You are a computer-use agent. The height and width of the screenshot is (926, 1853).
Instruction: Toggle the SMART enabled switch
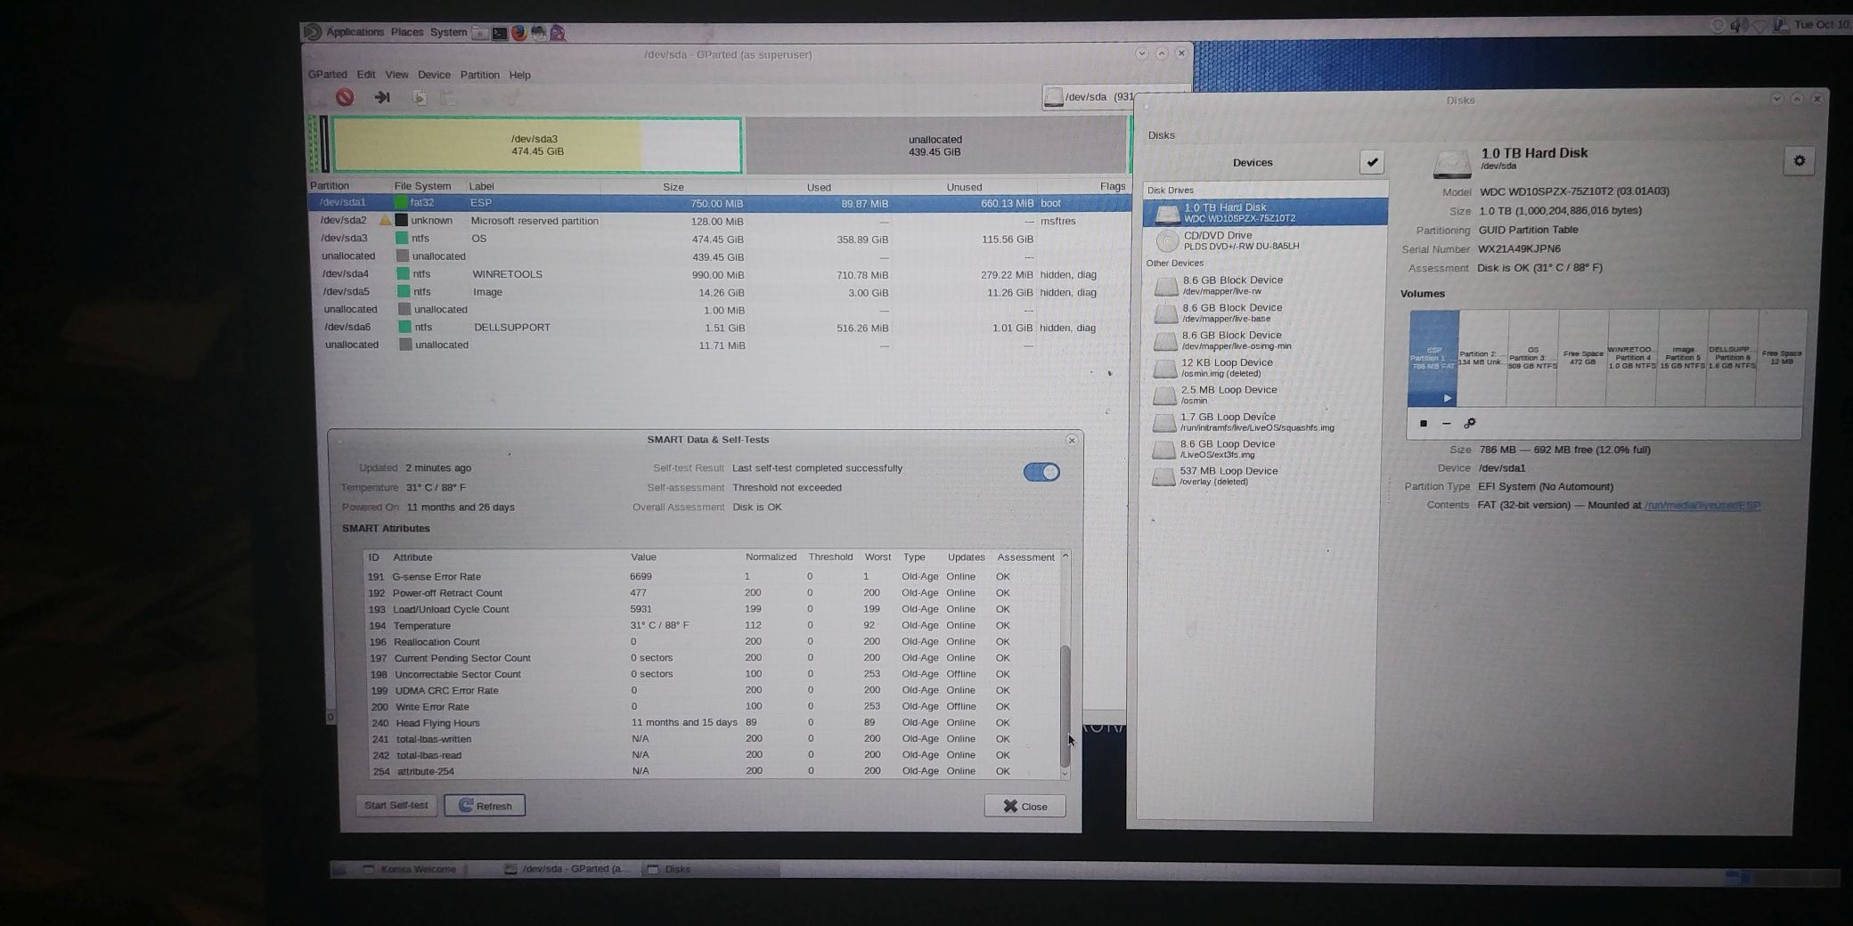pyautogui.click(x=1041, y=472)
